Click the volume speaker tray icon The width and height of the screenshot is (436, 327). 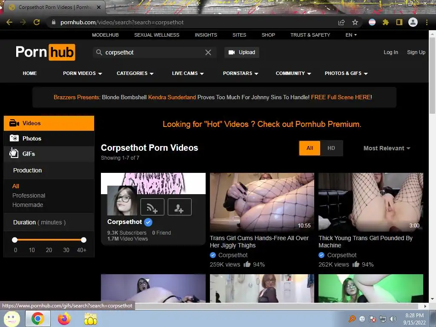pos(393,319)
